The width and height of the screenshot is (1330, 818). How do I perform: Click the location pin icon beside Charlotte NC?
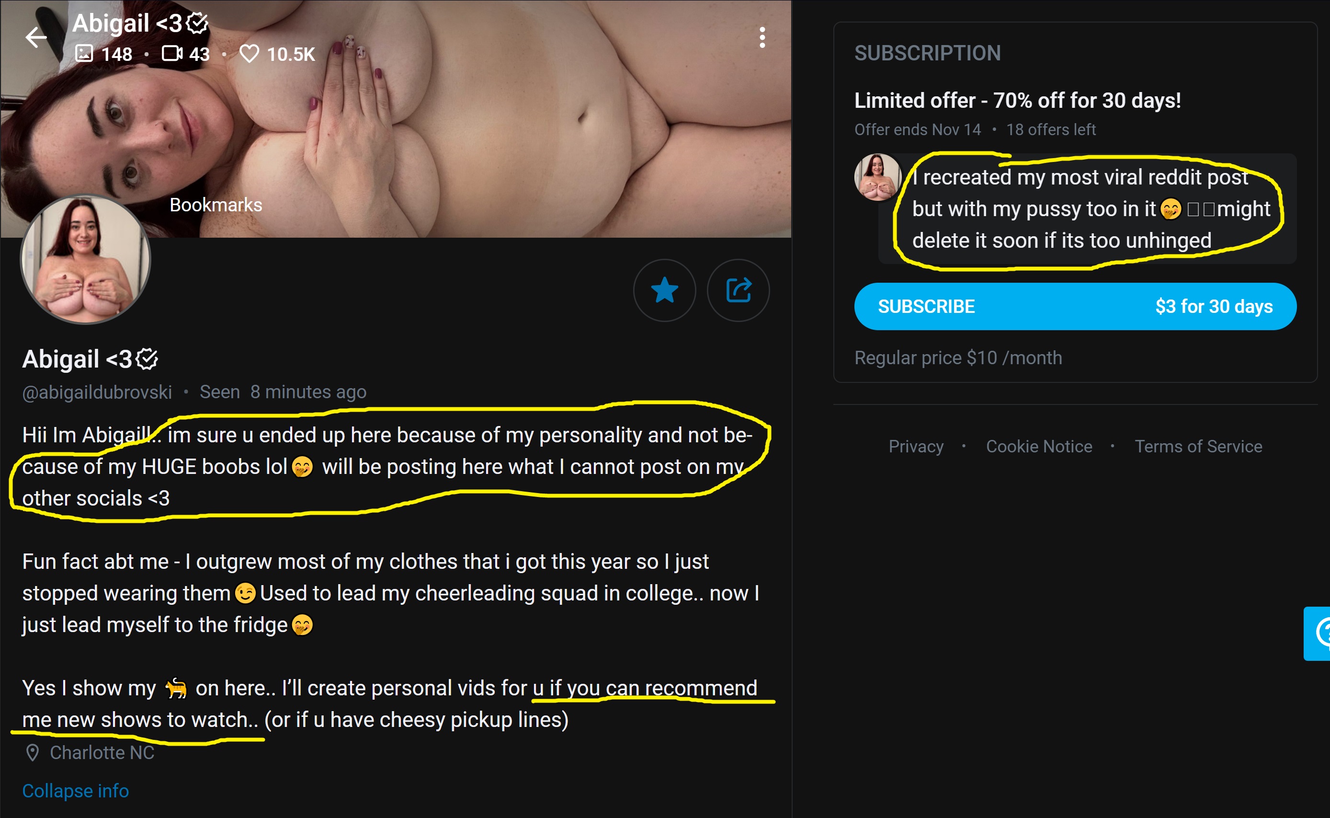(33, 752)
